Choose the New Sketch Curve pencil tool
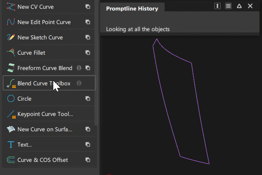Screen dimensions: 262x175 point(40,37)
